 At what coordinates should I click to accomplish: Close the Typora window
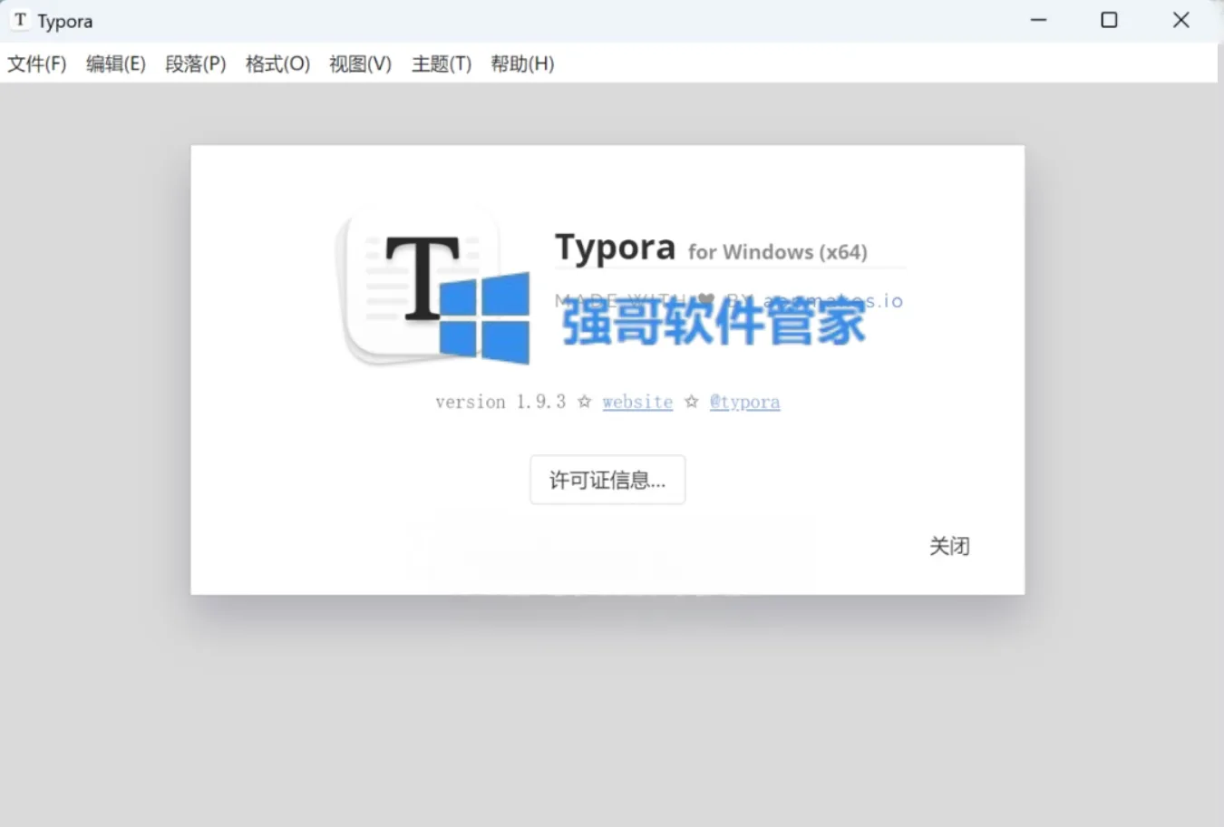(1180, 20)
